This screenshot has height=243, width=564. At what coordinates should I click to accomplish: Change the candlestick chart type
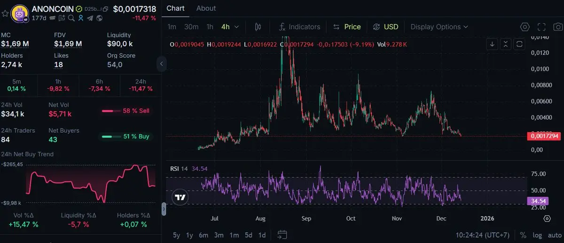[x=258, y=27]
